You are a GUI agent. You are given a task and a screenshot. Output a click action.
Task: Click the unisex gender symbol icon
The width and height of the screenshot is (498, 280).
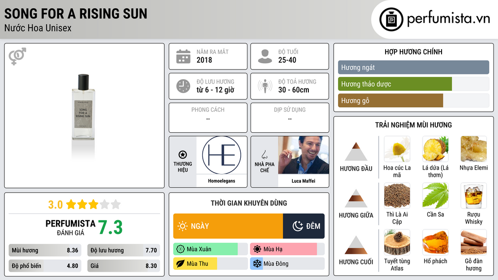[x=18, y=56]
